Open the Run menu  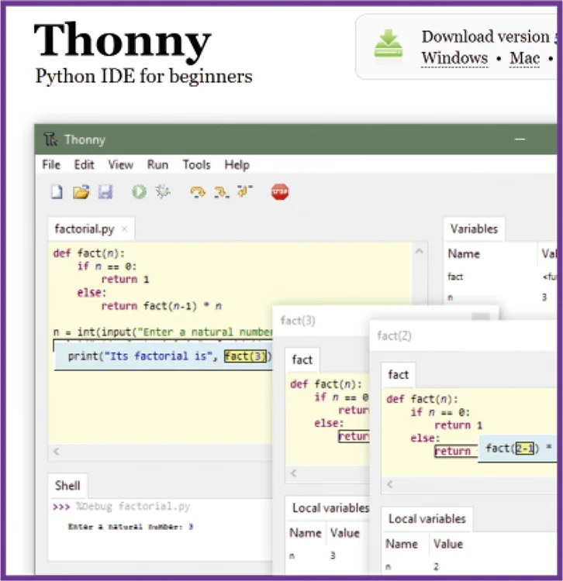(x=157, y=164)
